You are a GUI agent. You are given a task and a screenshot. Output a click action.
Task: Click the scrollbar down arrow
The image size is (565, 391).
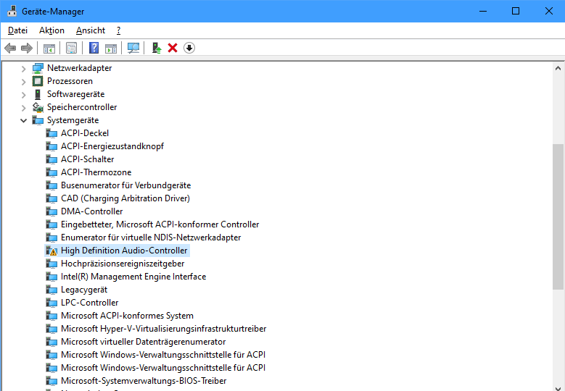pos(558,388)
